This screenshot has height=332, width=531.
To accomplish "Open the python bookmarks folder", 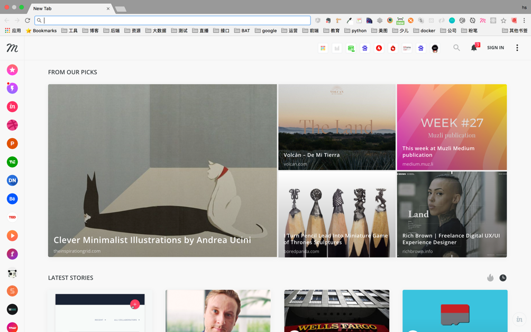I will [x=355, y=31].
